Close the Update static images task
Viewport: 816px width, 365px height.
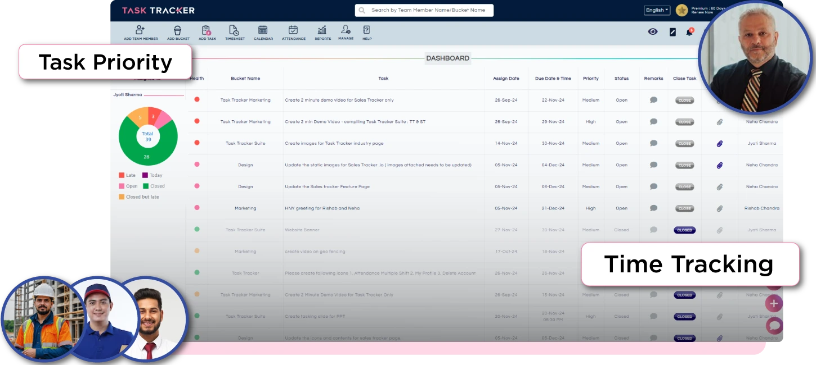(684, 165)
